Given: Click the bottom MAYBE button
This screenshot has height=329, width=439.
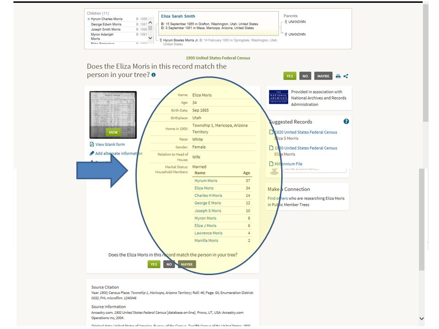Looking at the screenshot, I should point(187,265).
